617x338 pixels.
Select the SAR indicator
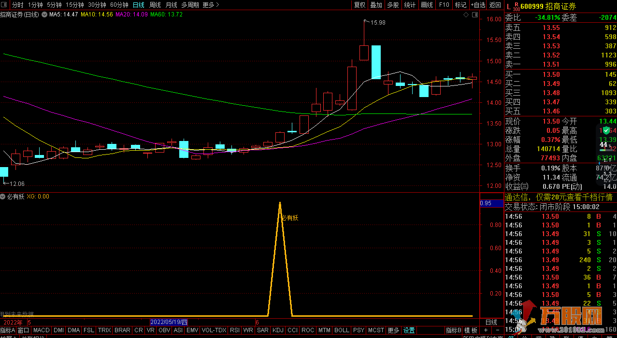263,330
